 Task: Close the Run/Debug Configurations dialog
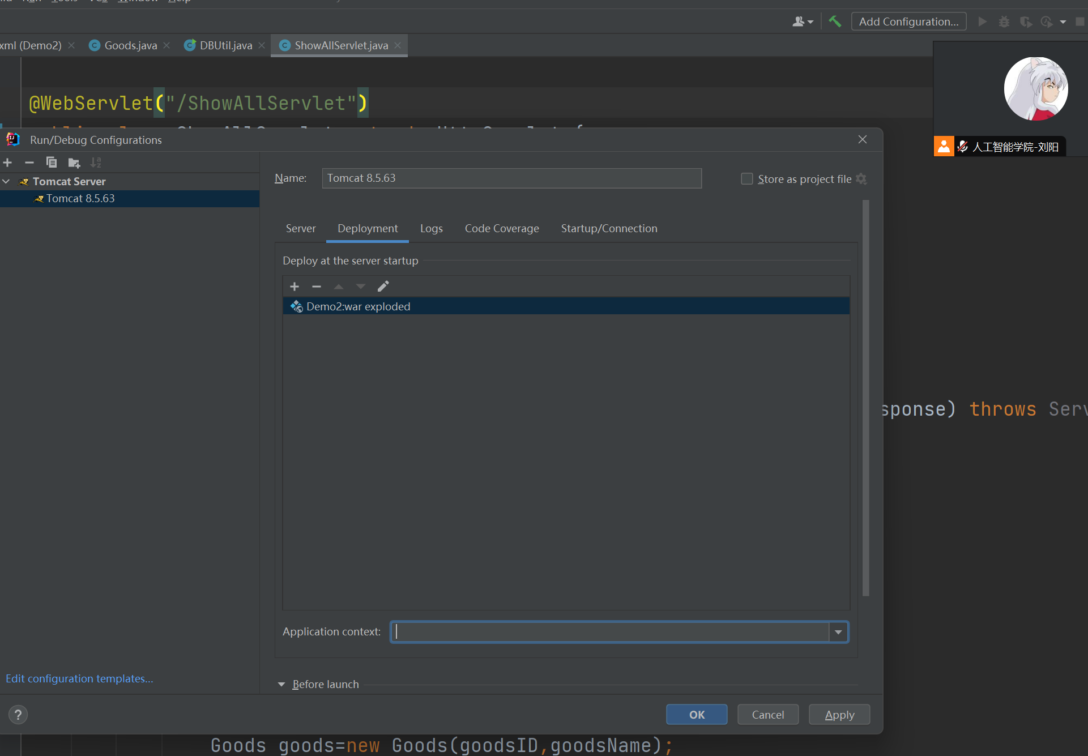863,139
